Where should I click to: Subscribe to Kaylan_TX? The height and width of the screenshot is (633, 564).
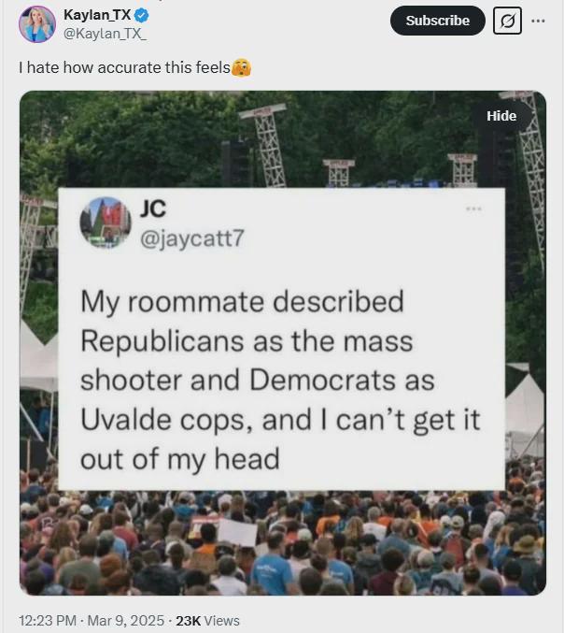[x=437, y=21]
